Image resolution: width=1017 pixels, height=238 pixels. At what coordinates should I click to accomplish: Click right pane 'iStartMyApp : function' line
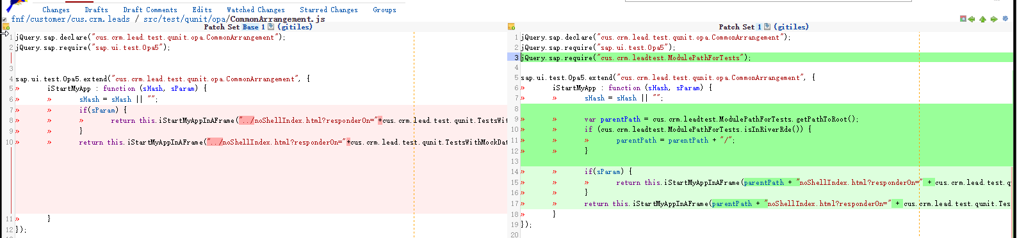633,88
